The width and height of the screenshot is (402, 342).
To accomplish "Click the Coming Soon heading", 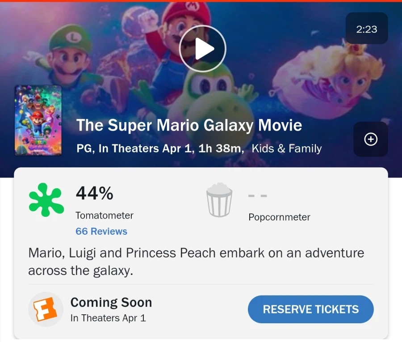I will 111,302.
